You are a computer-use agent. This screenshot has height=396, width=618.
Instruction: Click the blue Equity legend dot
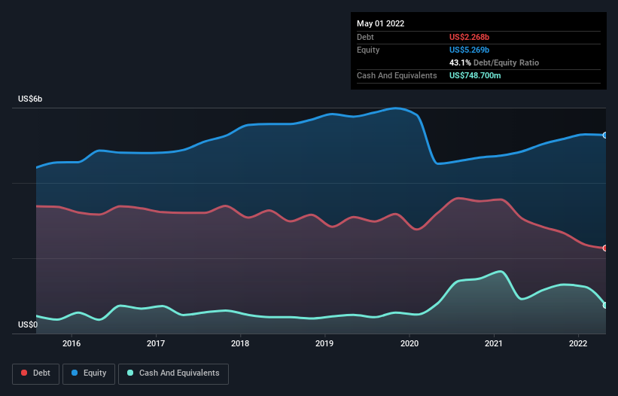tap(75, 373)
